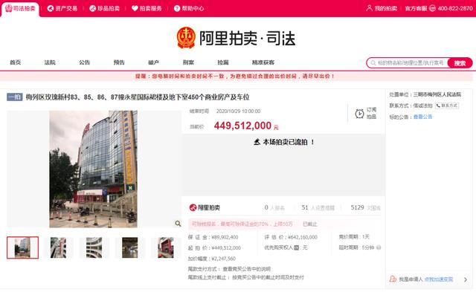Click the 搜索 search button

(x=460, y=62)
